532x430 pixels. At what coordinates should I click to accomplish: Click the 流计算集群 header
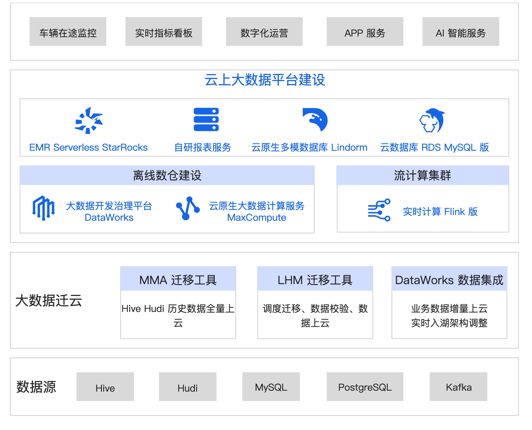tap(423, 175)
